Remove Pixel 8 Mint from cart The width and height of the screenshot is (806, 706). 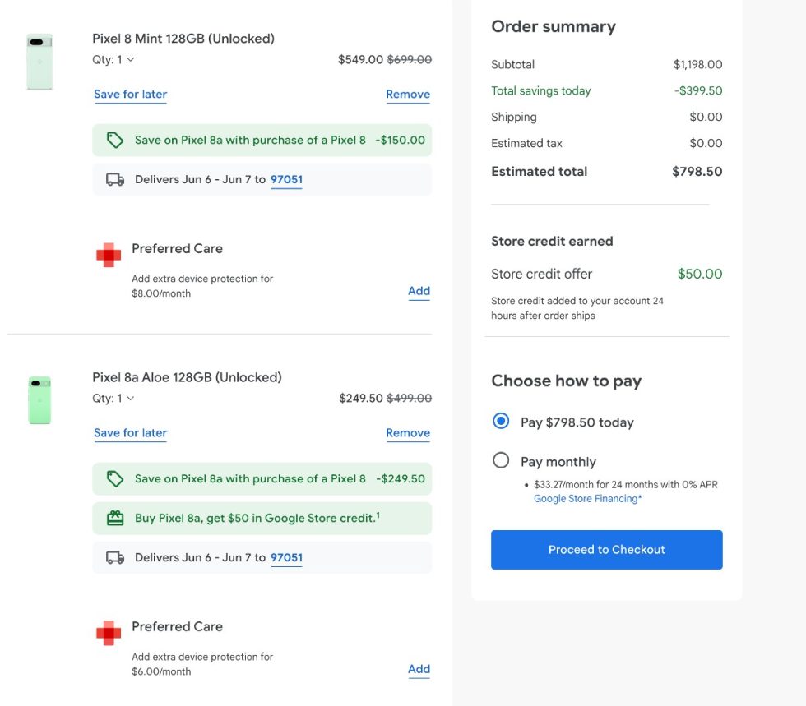click(408, 95)
